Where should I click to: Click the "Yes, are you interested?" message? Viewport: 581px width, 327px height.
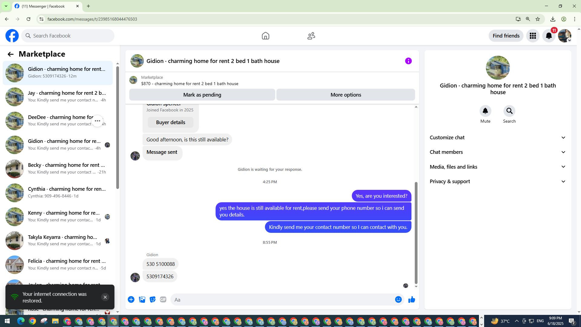pos(381,196)
